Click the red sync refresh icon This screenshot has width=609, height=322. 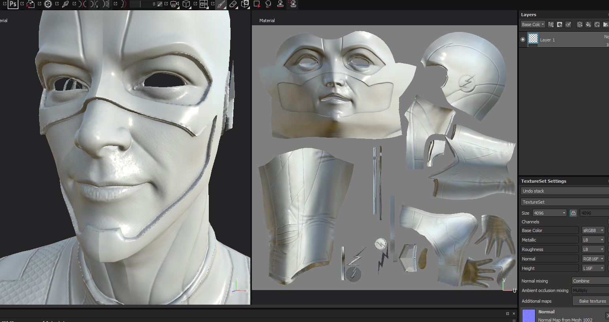tap(30, 4)
